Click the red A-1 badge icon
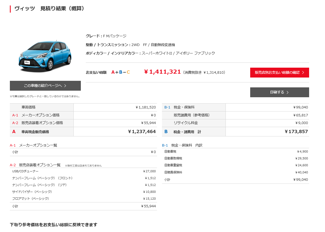Screen dimensions: 325x232 point(16,115)
